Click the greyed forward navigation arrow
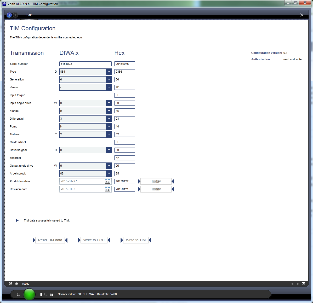 click(15, 15)
